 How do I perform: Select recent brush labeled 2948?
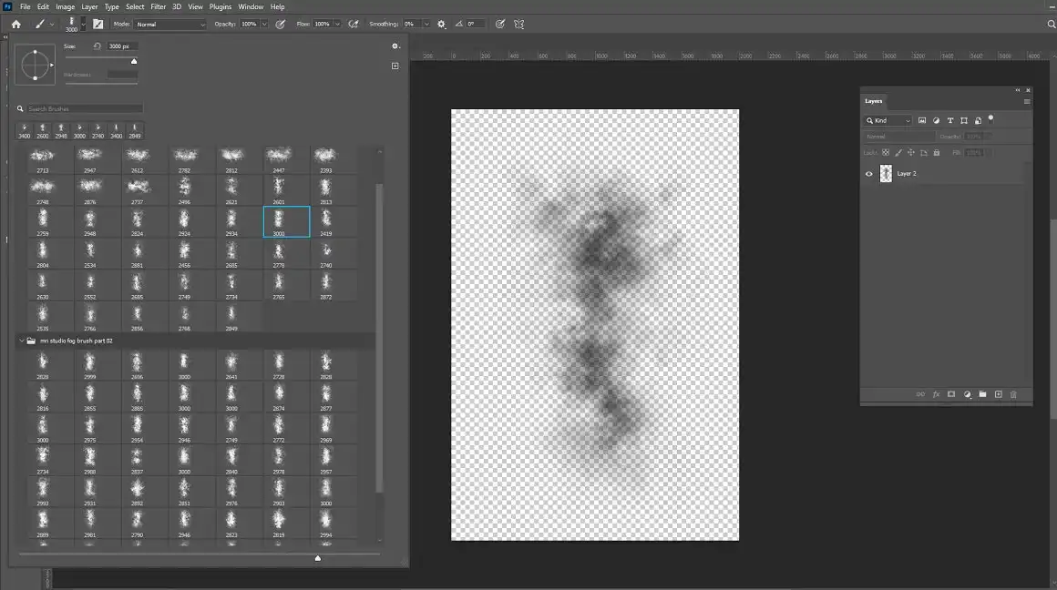61,131
